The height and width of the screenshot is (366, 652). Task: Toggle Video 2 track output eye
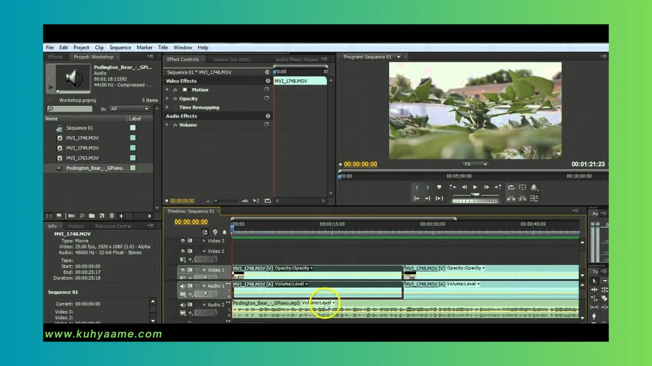point(183,251)
